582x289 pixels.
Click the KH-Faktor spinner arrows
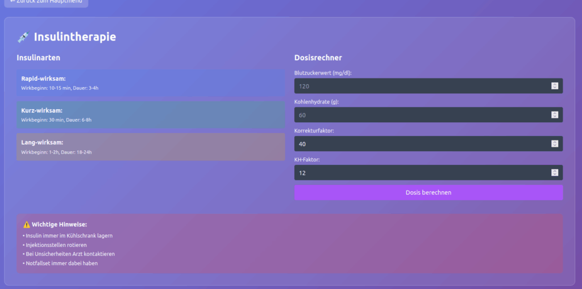pos(555,172)
